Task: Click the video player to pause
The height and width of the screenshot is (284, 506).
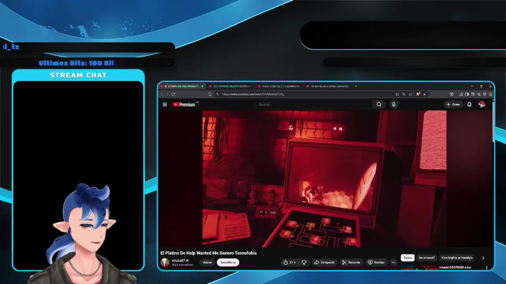Action: coord(324,179)
